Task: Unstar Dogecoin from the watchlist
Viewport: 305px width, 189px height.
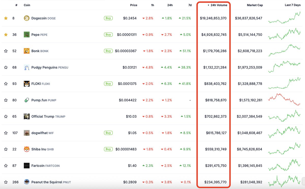Action: coord(6,18)
